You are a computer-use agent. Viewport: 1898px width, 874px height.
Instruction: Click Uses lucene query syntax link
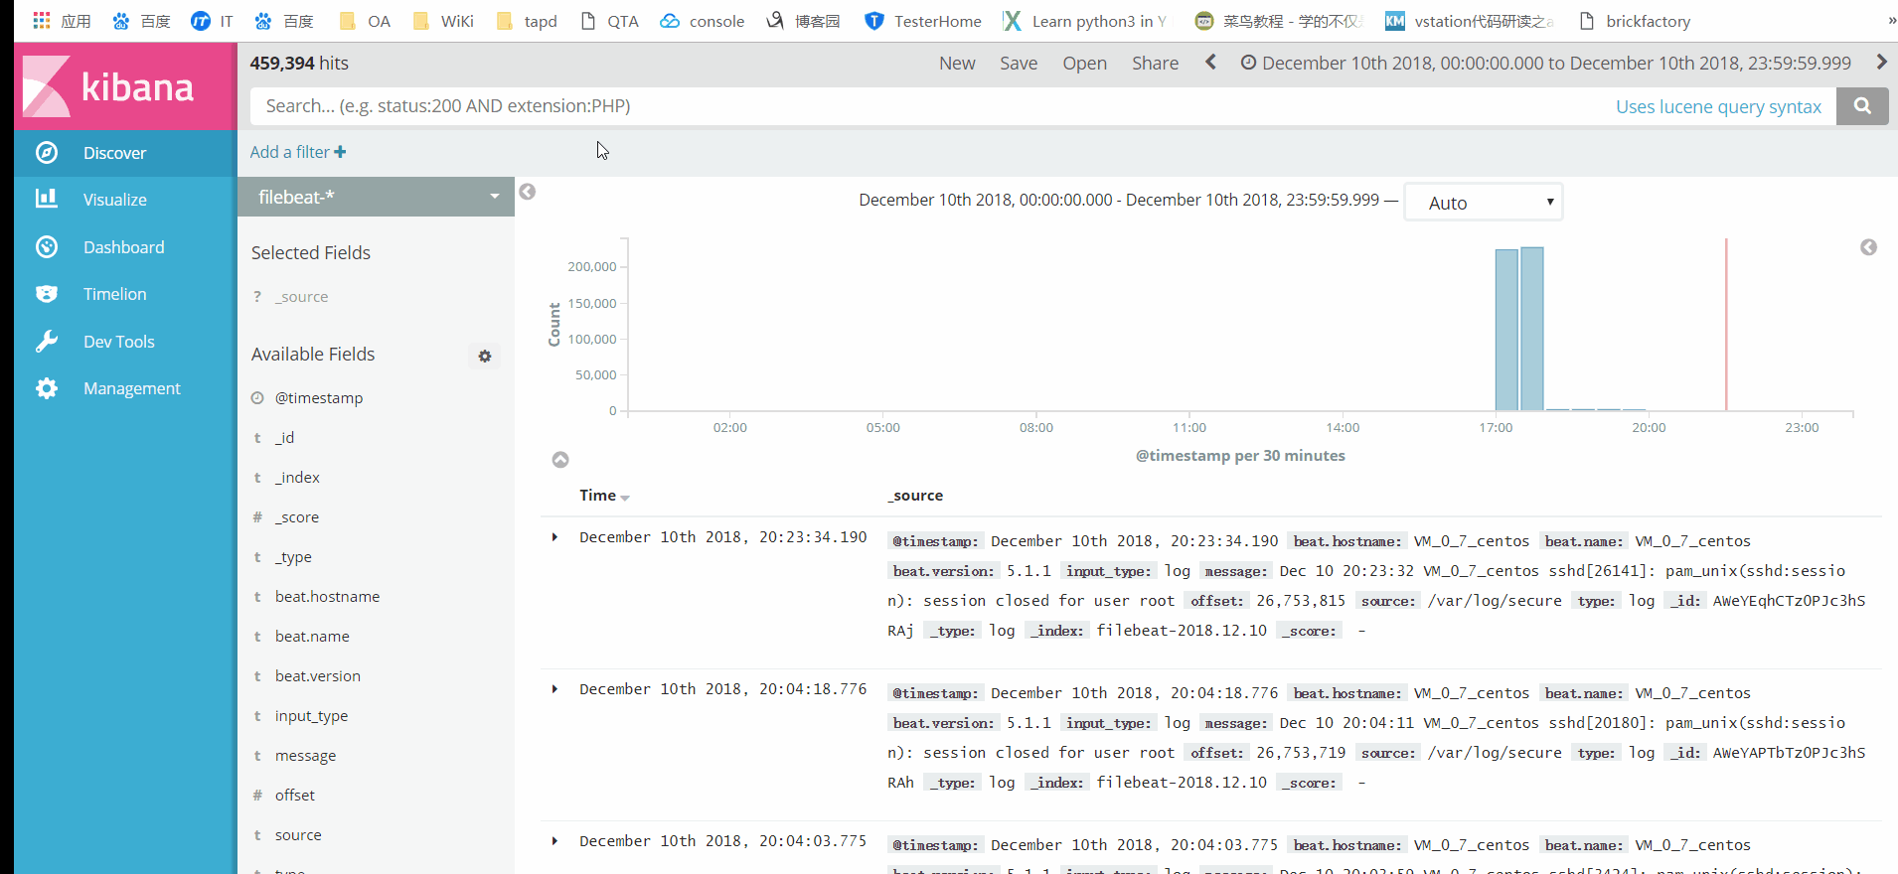click(1718, 106)
